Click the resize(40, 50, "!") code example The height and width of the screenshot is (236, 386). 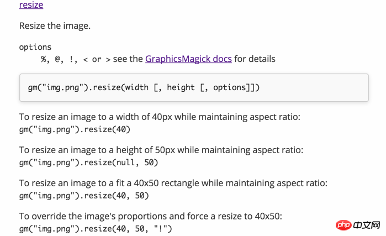pyautogui.click(x=96, y=228)
